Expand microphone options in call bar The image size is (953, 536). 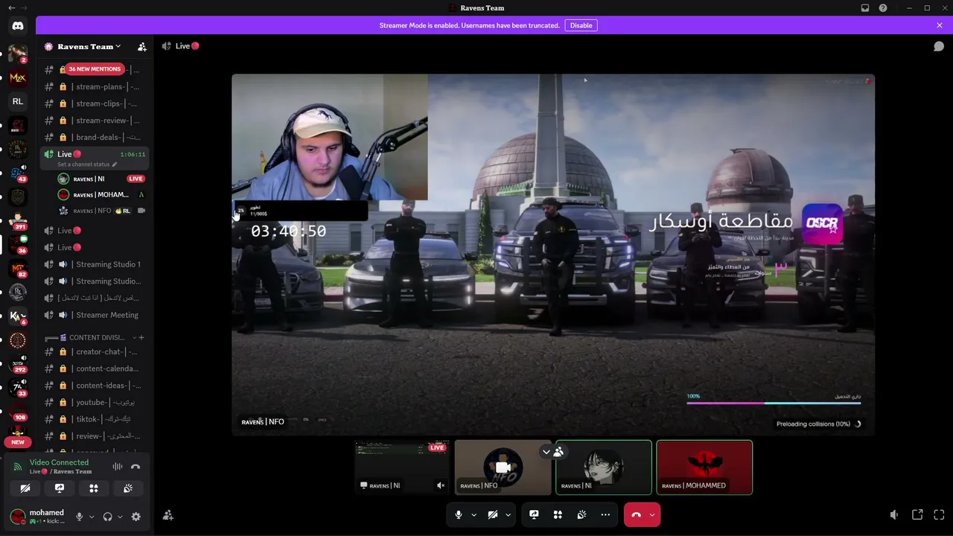pos(474,515)
